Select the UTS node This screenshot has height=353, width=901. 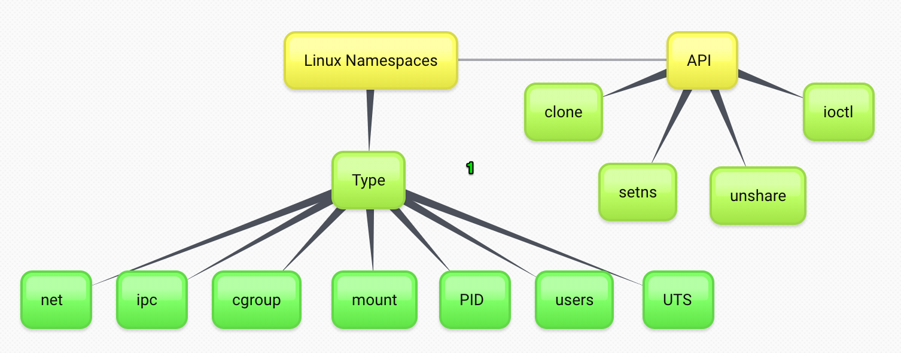(x=678, y=300)
